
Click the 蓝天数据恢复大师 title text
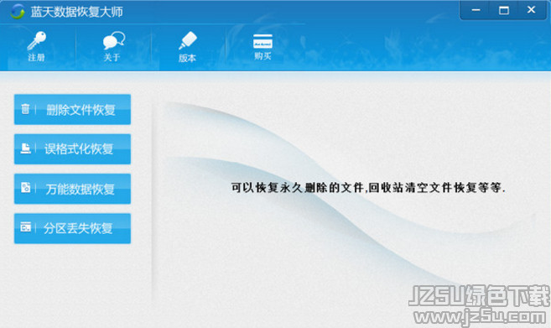[76, 12]
